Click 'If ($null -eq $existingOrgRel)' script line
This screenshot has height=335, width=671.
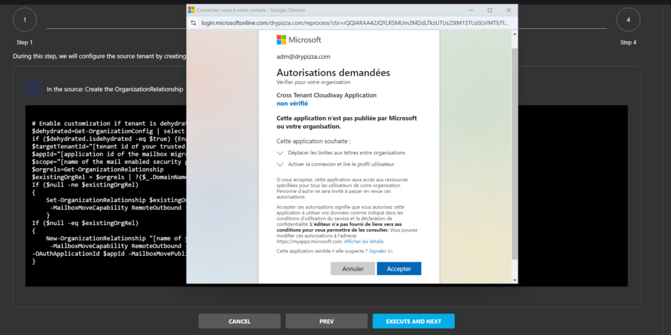tap(86, 222)
